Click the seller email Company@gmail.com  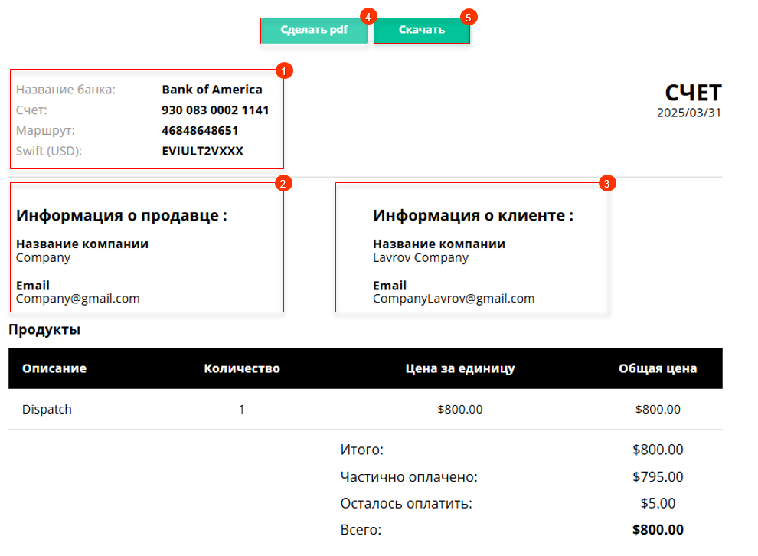(78, 299)
